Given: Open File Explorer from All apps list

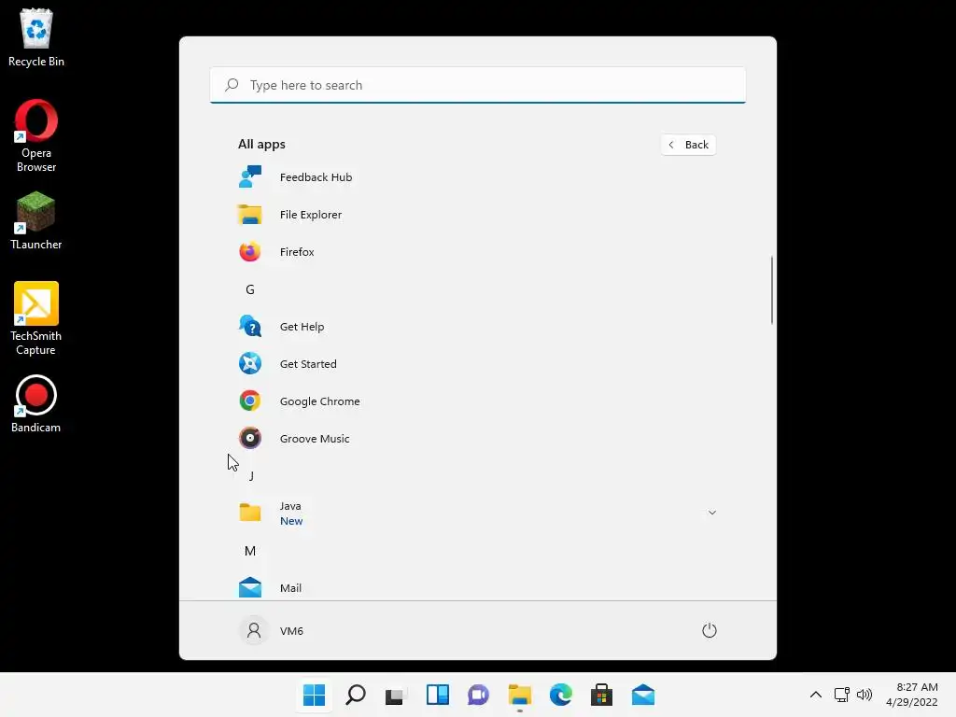Looking at the screenshot, I should (477, 215).
